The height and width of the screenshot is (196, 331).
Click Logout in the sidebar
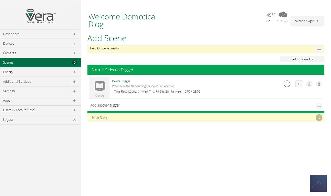[40, 120]
